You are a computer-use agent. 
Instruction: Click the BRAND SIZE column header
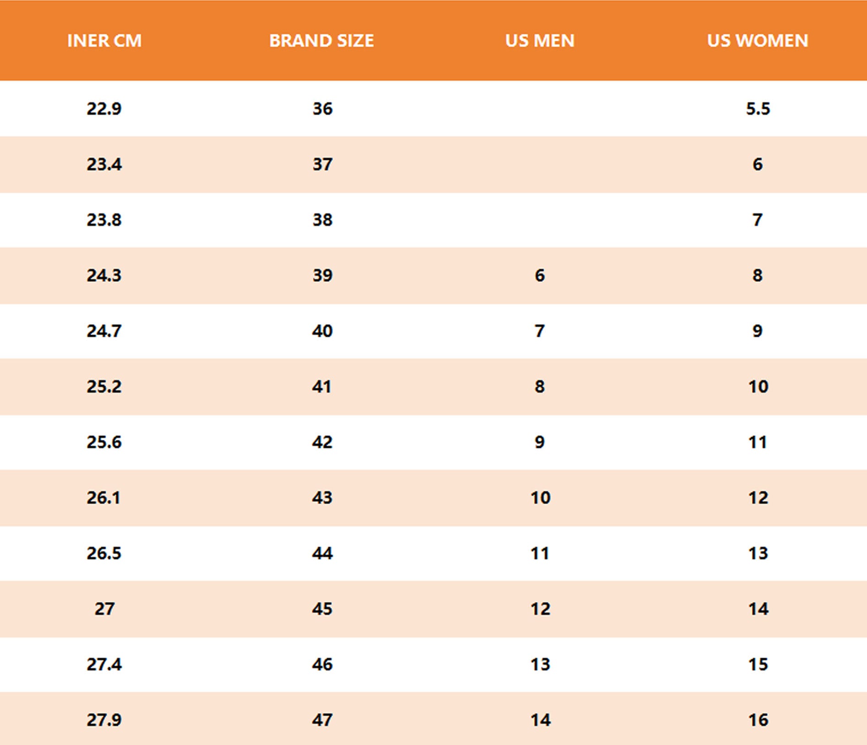[322, 41]
